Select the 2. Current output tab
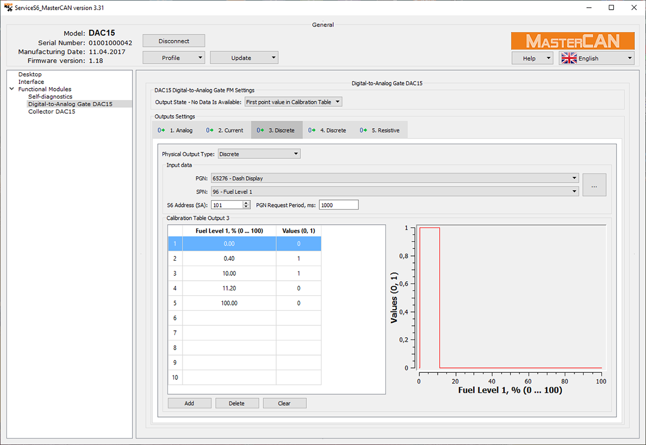Image resolution: width=646 pixels, height=445 pixels. (225, 130)
